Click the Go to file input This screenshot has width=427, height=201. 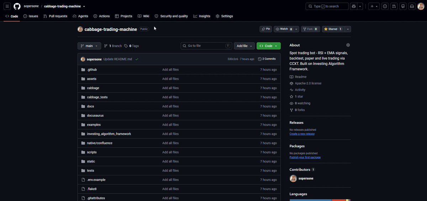tap(206, 46)
